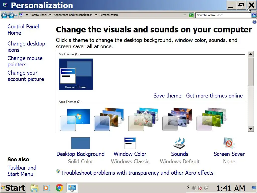The image size is (257, 193).
Task: Open the Desktop Background link
Action: coord(81,154)
